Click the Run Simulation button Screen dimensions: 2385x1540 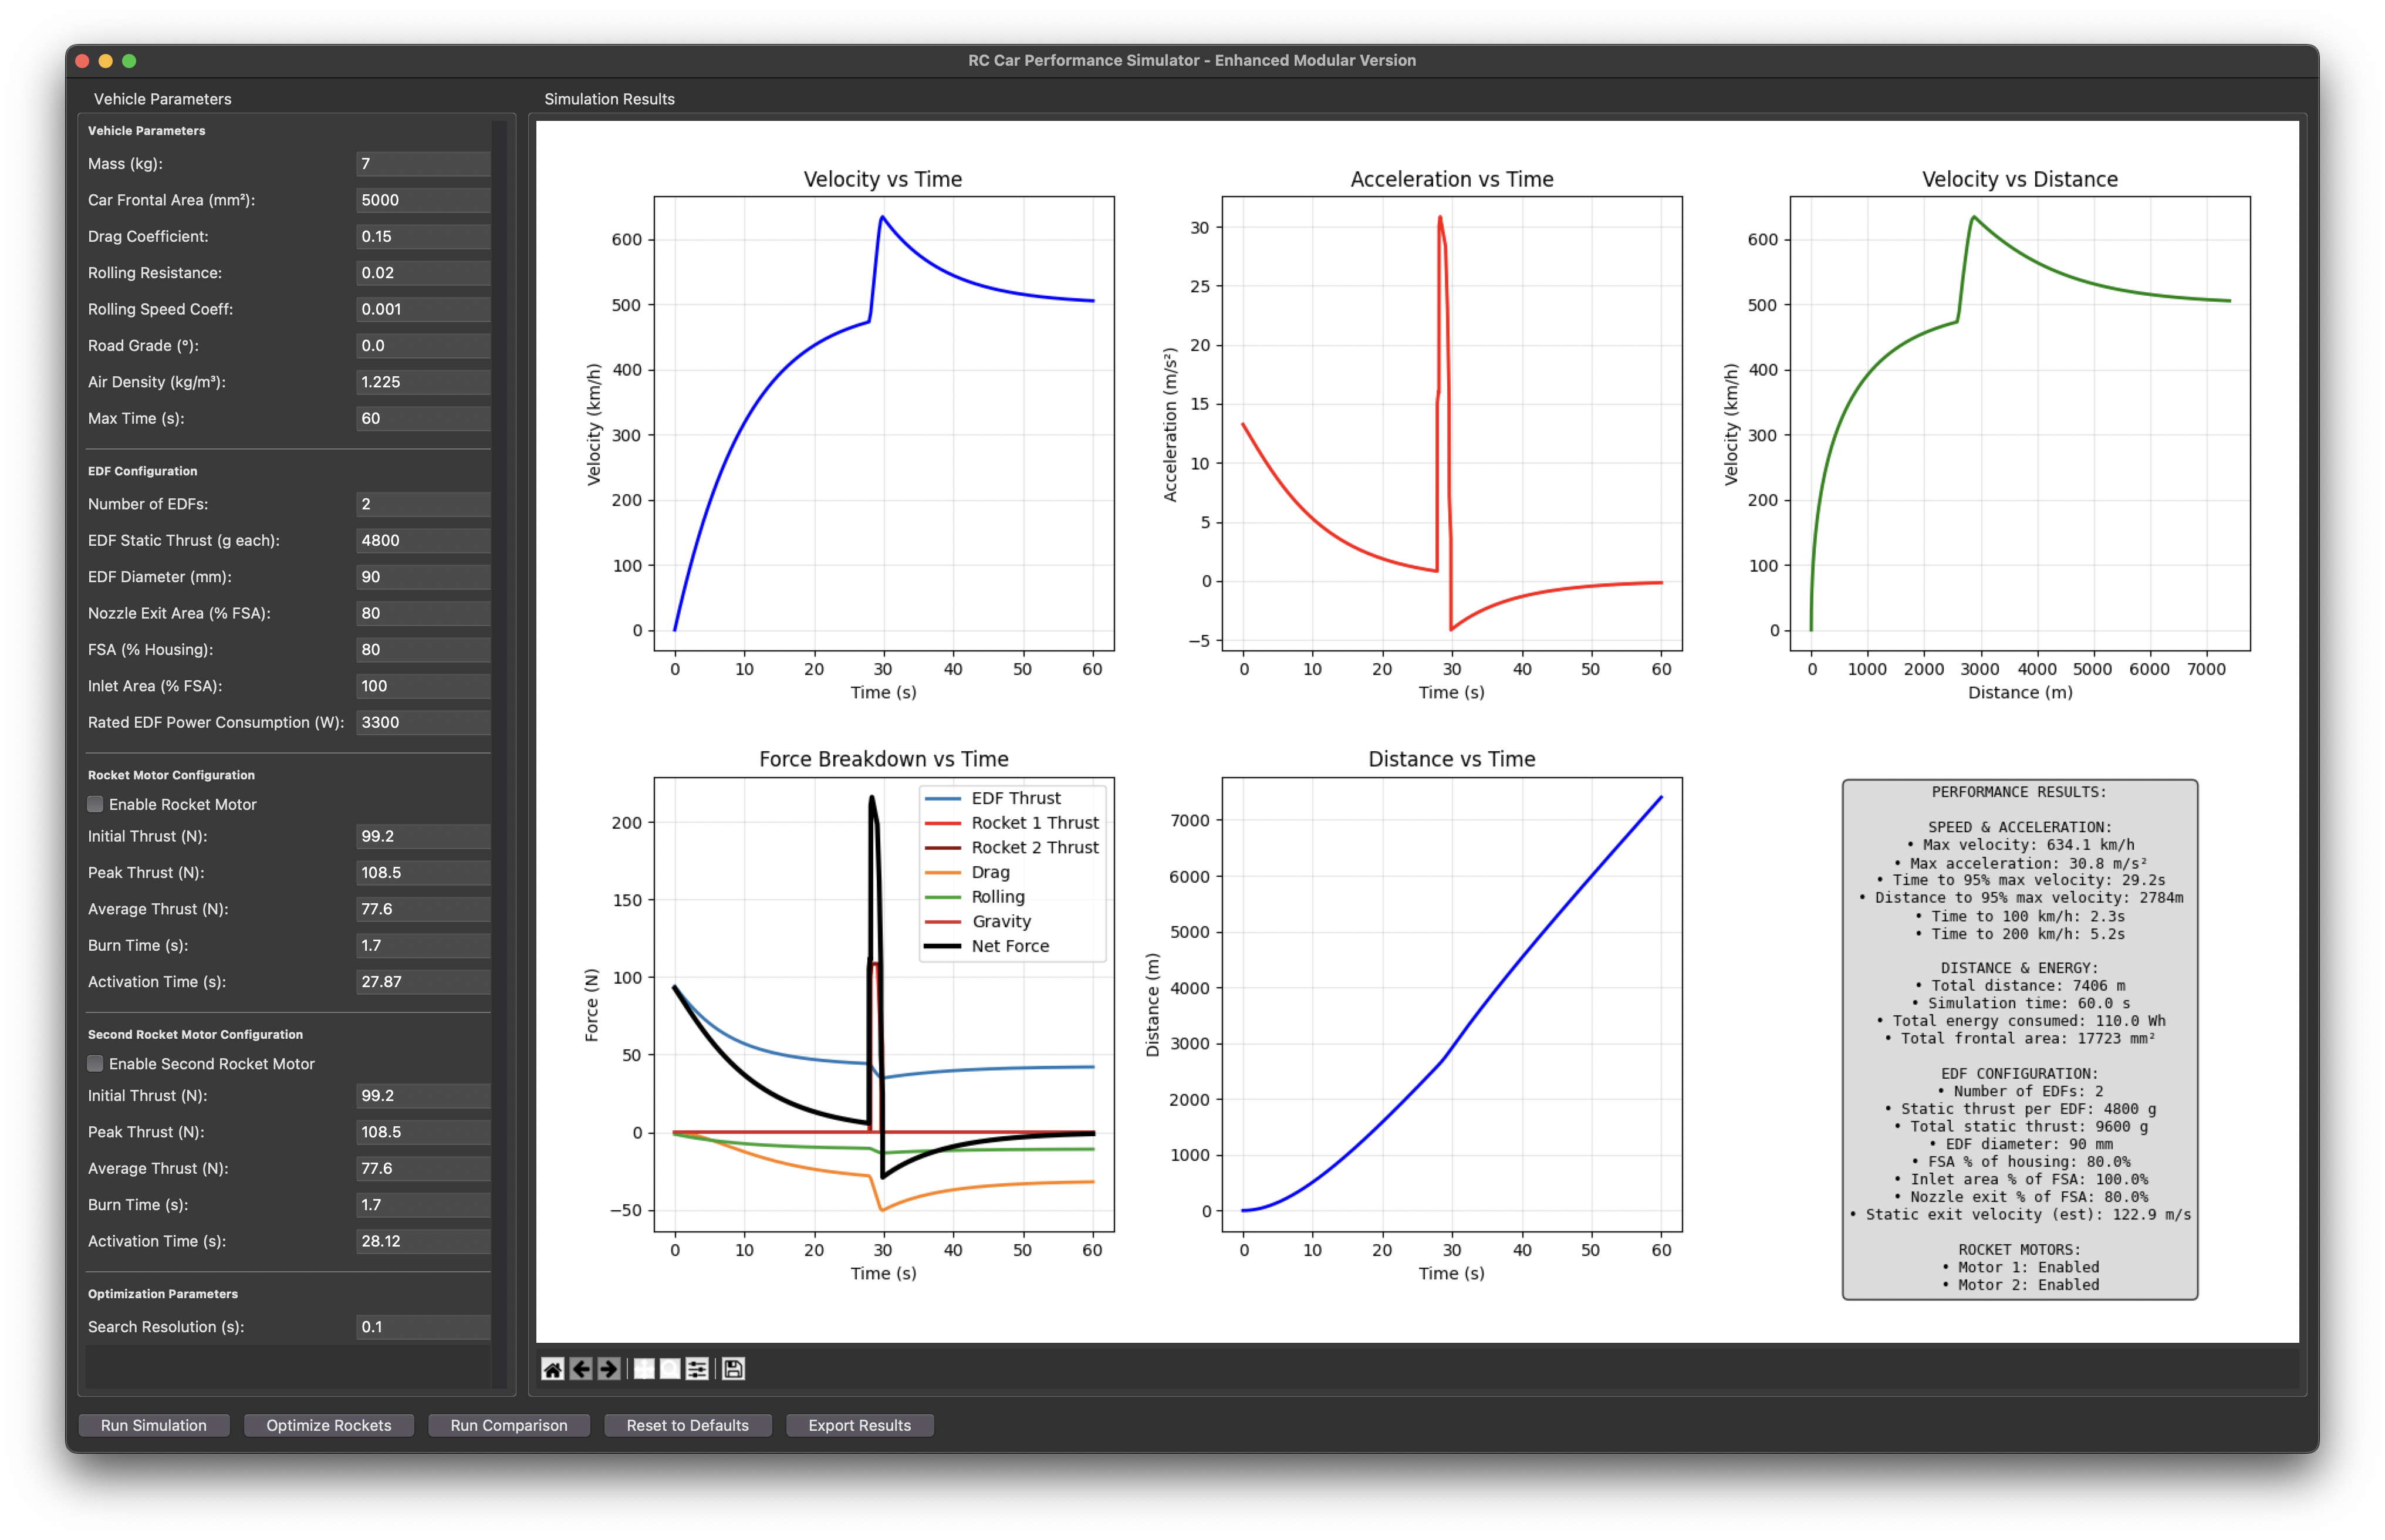point(153,1425)
